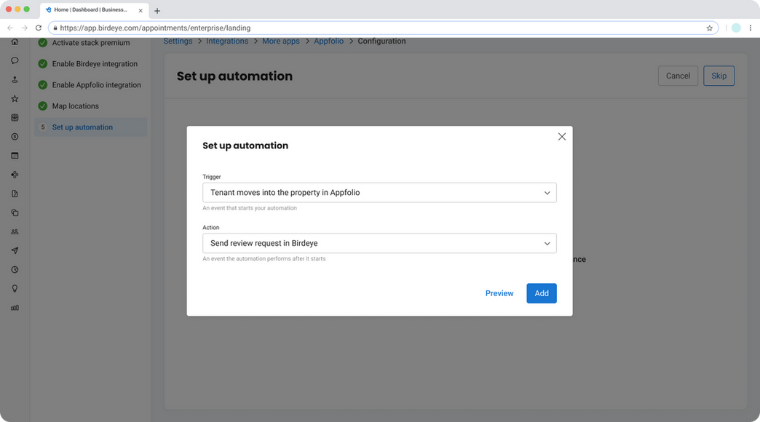This screenshot has height=422, width=760.
Task: Click the Configuration breadcrumb text
Action: pos(381,41)
